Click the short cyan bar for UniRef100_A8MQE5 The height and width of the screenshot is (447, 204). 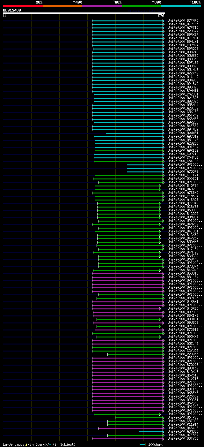point(151,432)
